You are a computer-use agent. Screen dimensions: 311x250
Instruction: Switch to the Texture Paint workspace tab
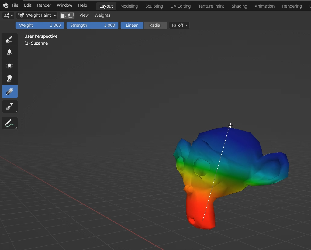point(211,6)
